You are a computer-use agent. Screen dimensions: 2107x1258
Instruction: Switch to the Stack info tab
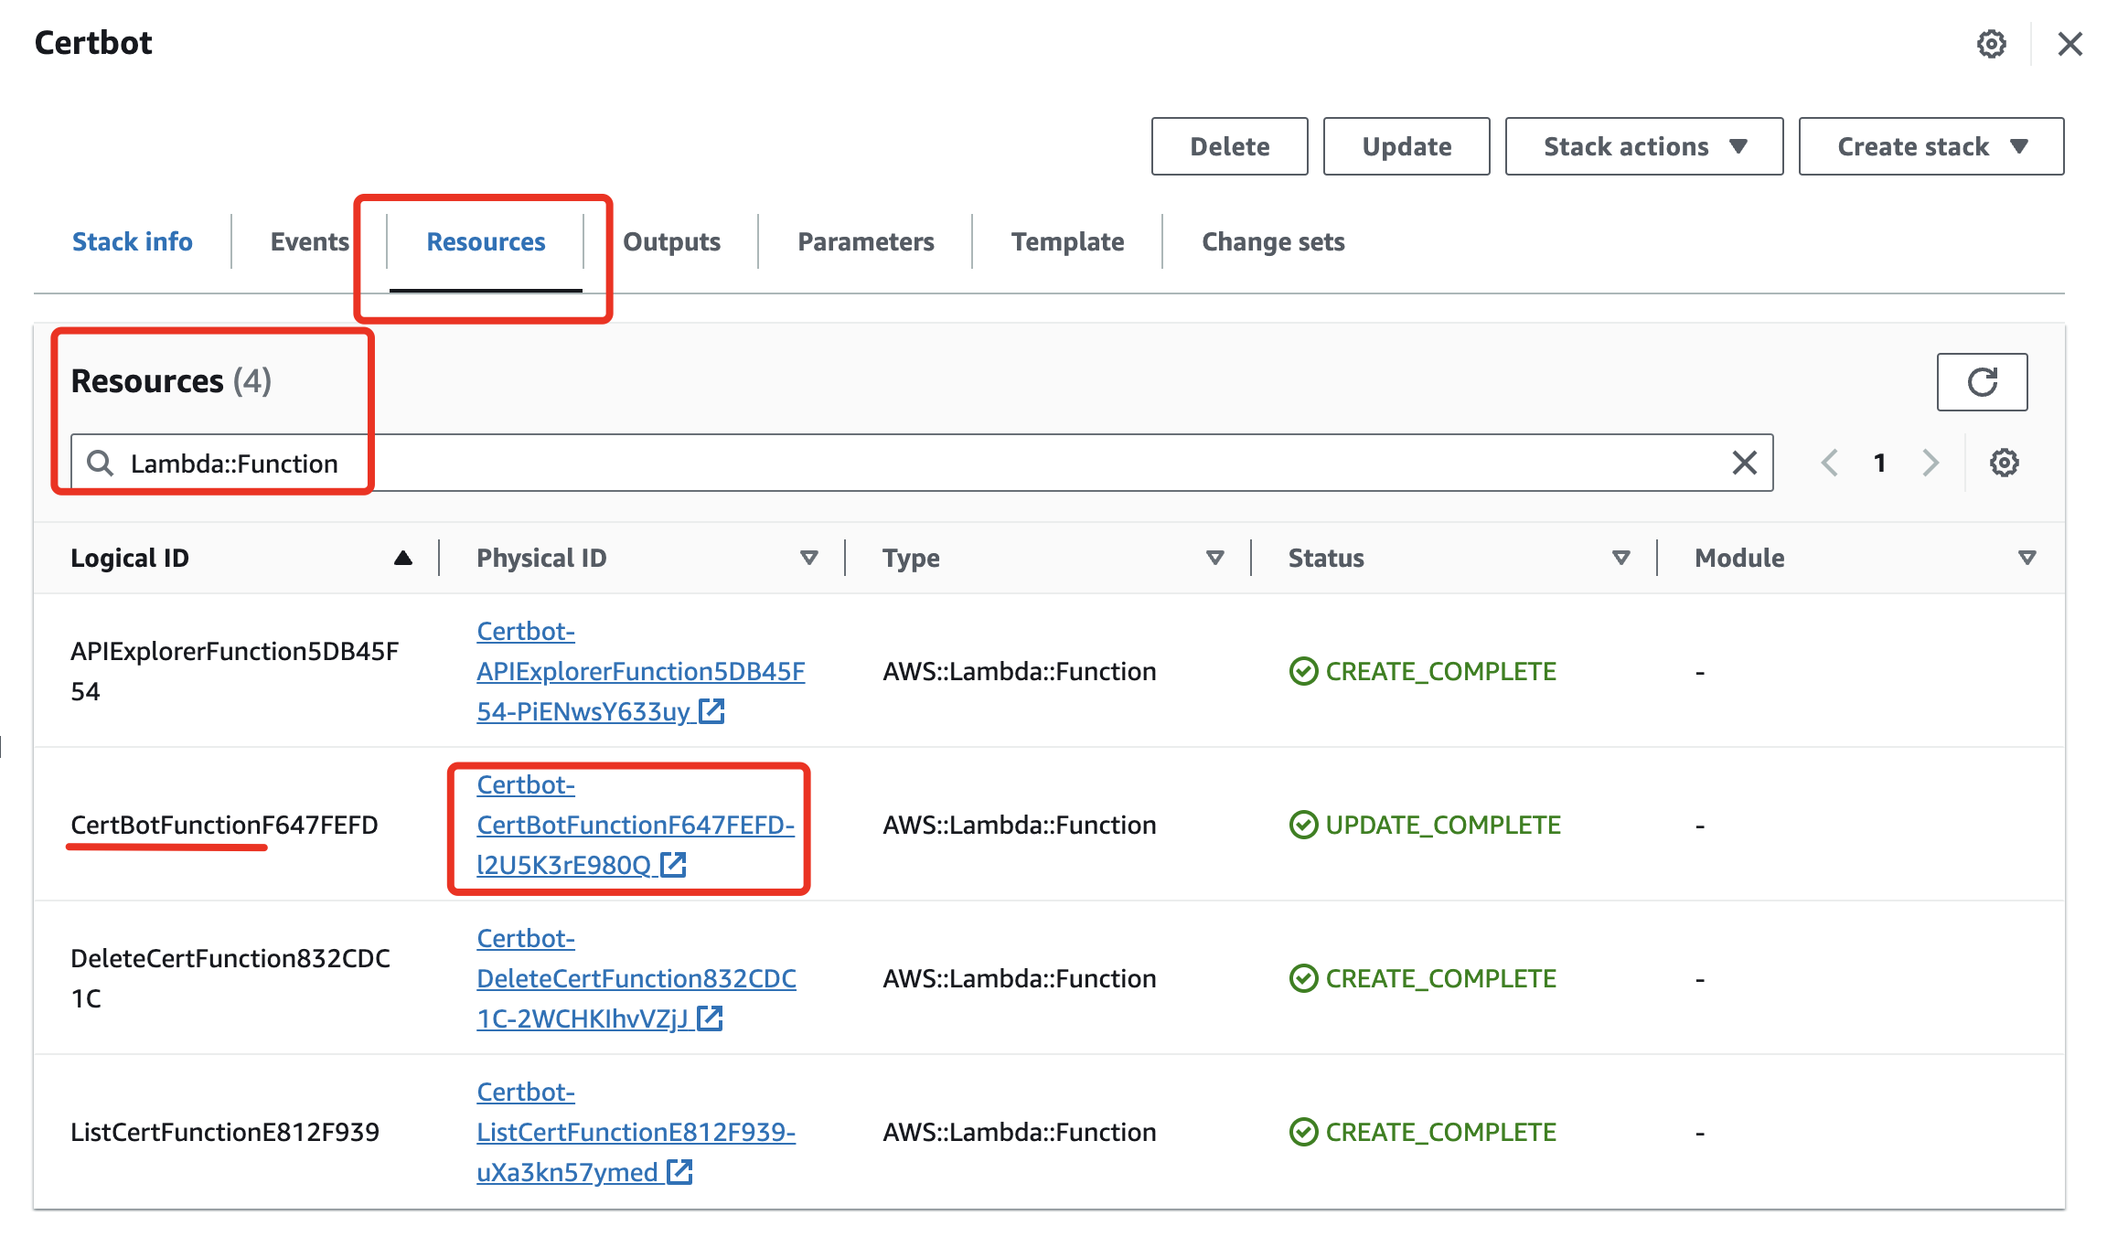[x=133, y=241]
